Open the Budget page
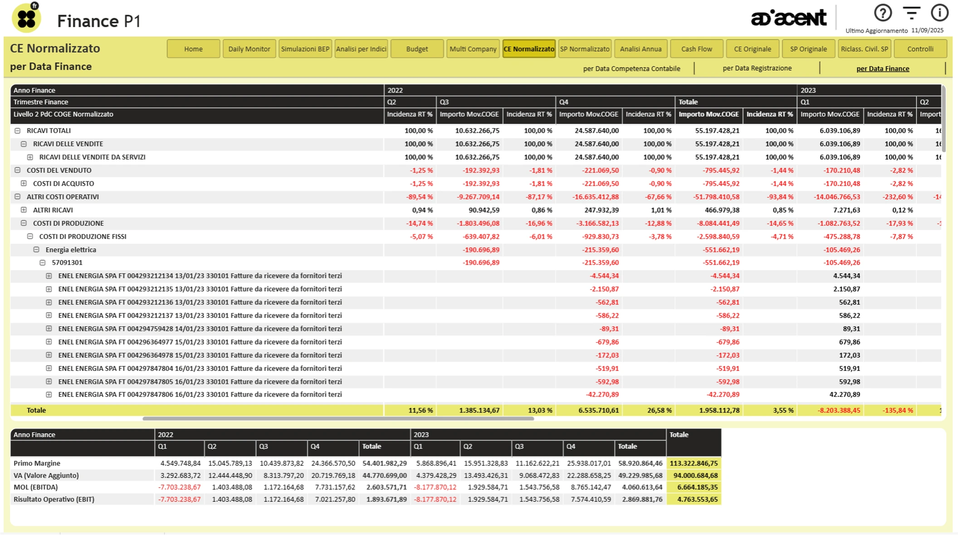This screenshot has height=535, width=958. [417, 49]
